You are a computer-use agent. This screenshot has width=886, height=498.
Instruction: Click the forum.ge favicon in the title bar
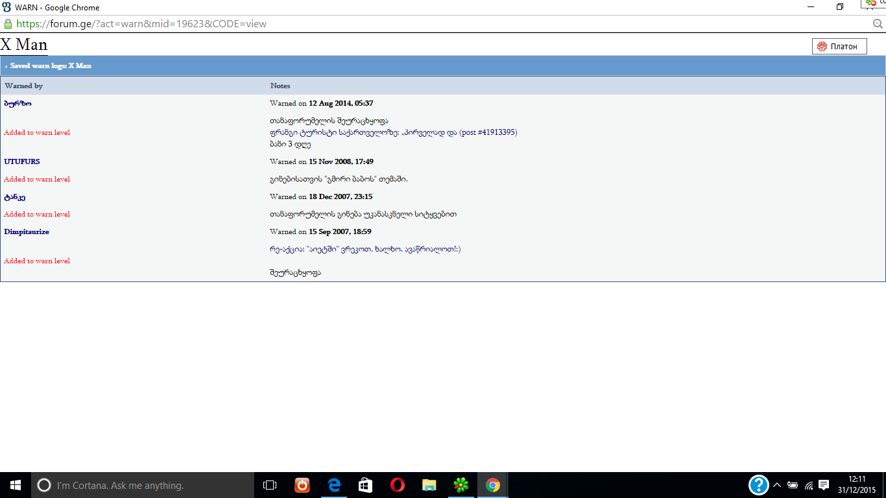[7, 7]
